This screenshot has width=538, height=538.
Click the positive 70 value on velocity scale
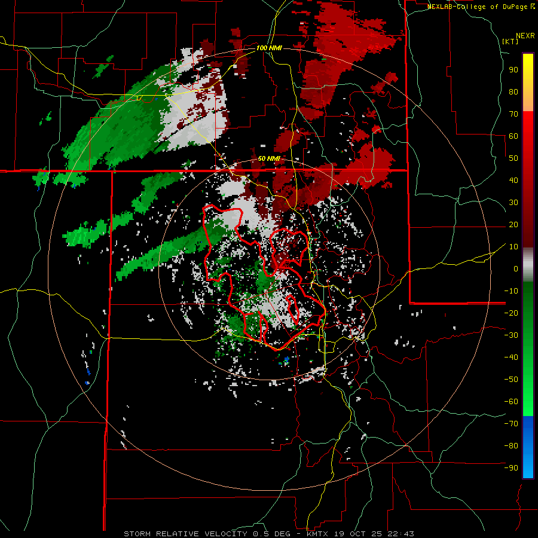(x=513, y=114)
